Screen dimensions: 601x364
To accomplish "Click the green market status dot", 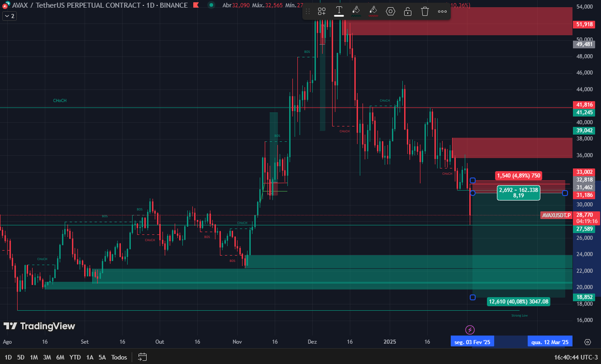I will click(x=212, y=5).
